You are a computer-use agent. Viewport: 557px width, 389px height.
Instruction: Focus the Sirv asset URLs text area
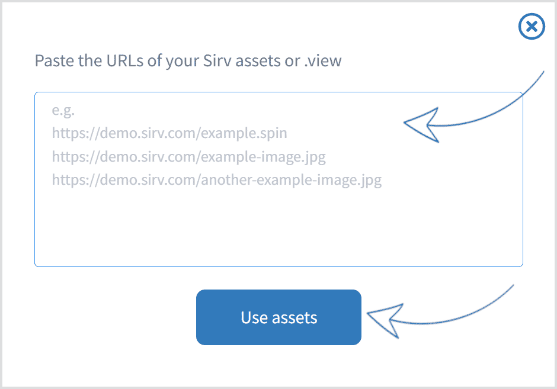pos(278,179)
